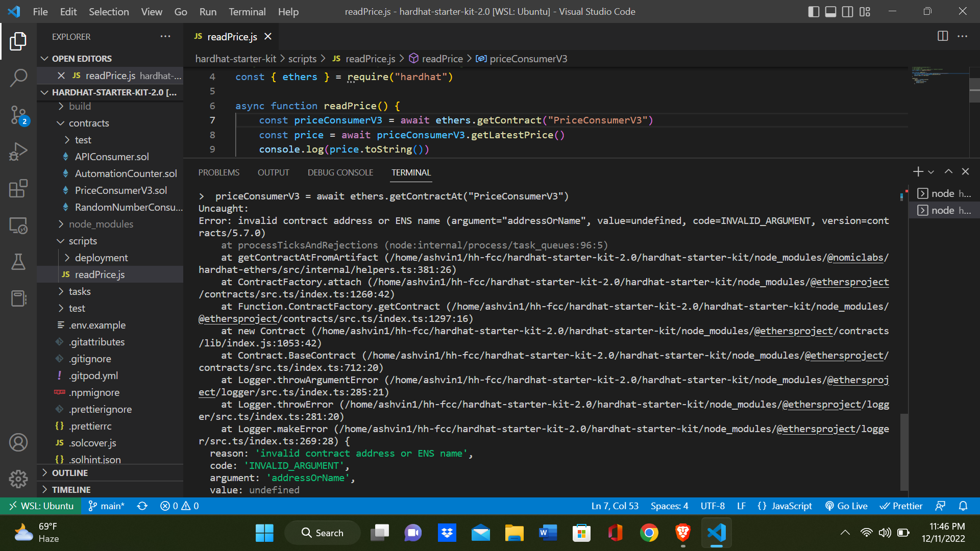This screenshot has height=551, width=980.
Task: Select the first node terminal instance
Action: point(945,193)
